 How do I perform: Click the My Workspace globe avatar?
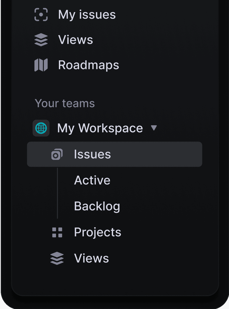click(41, 128)
